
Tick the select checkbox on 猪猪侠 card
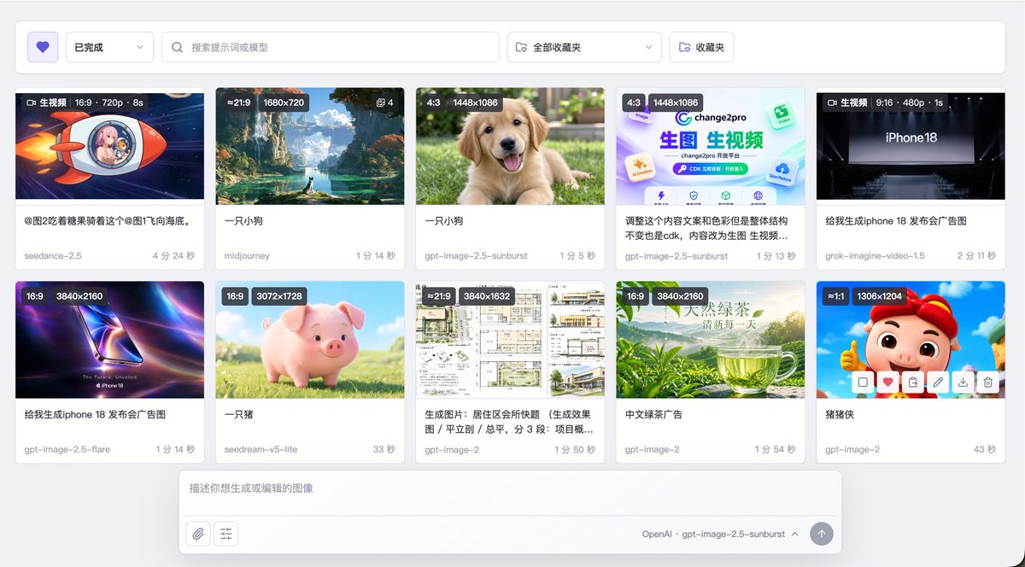(x=863, y=383)
